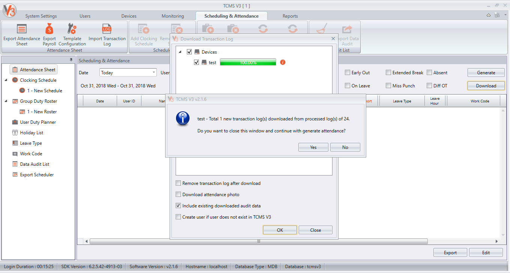Uncheck the test device checkbox
The height and width of the screenshot is (273, 510).
click(196, 62)
